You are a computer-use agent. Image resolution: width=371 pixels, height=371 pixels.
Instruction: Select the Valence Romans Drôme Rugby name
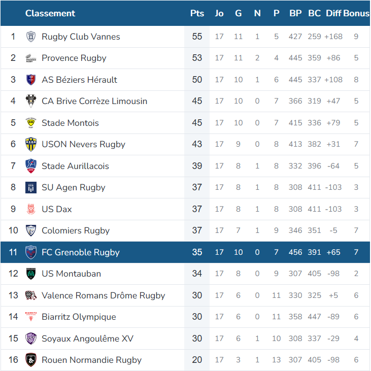(103, 295)
